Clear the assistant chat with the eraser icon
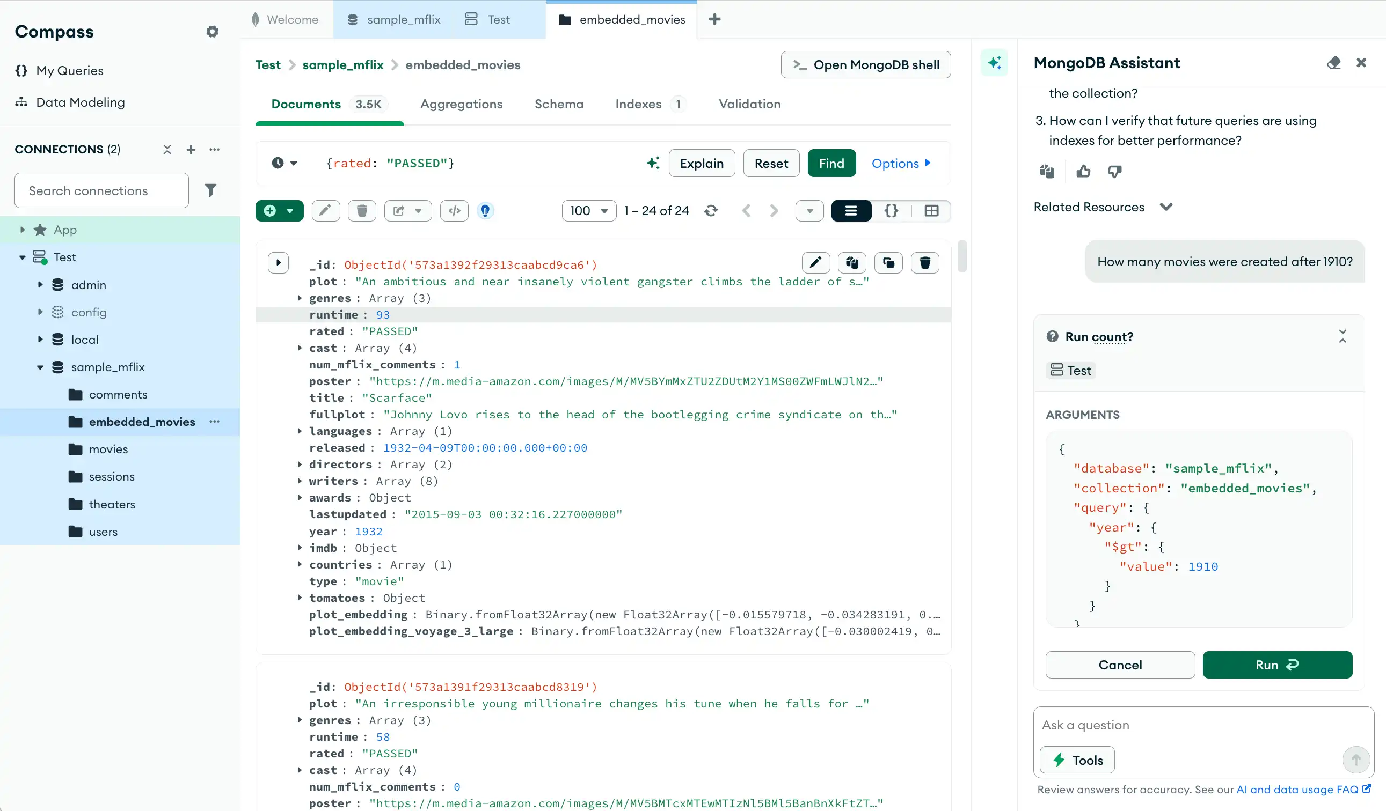Image resolution: width=1386 pixels, height=811 pixels. 1334,63
